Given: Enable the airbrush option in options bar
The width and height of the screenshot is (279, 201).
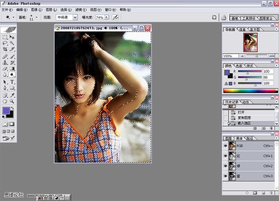Looking at the screenshot, I should pyautogui.click(x=115, y=17).
